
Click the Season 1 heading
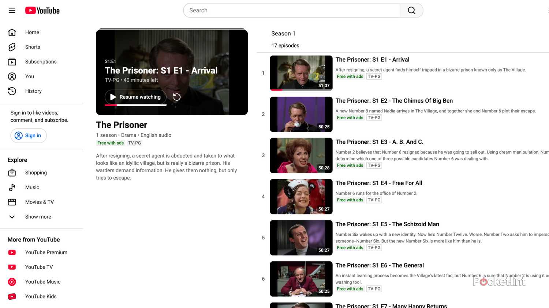(283, 34)
